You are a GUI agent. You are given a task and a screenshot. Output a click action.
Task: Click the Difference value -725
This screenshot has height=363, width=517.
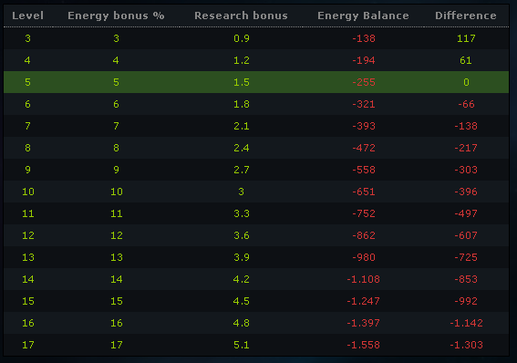pyautogui.click(x=466, y=257)
